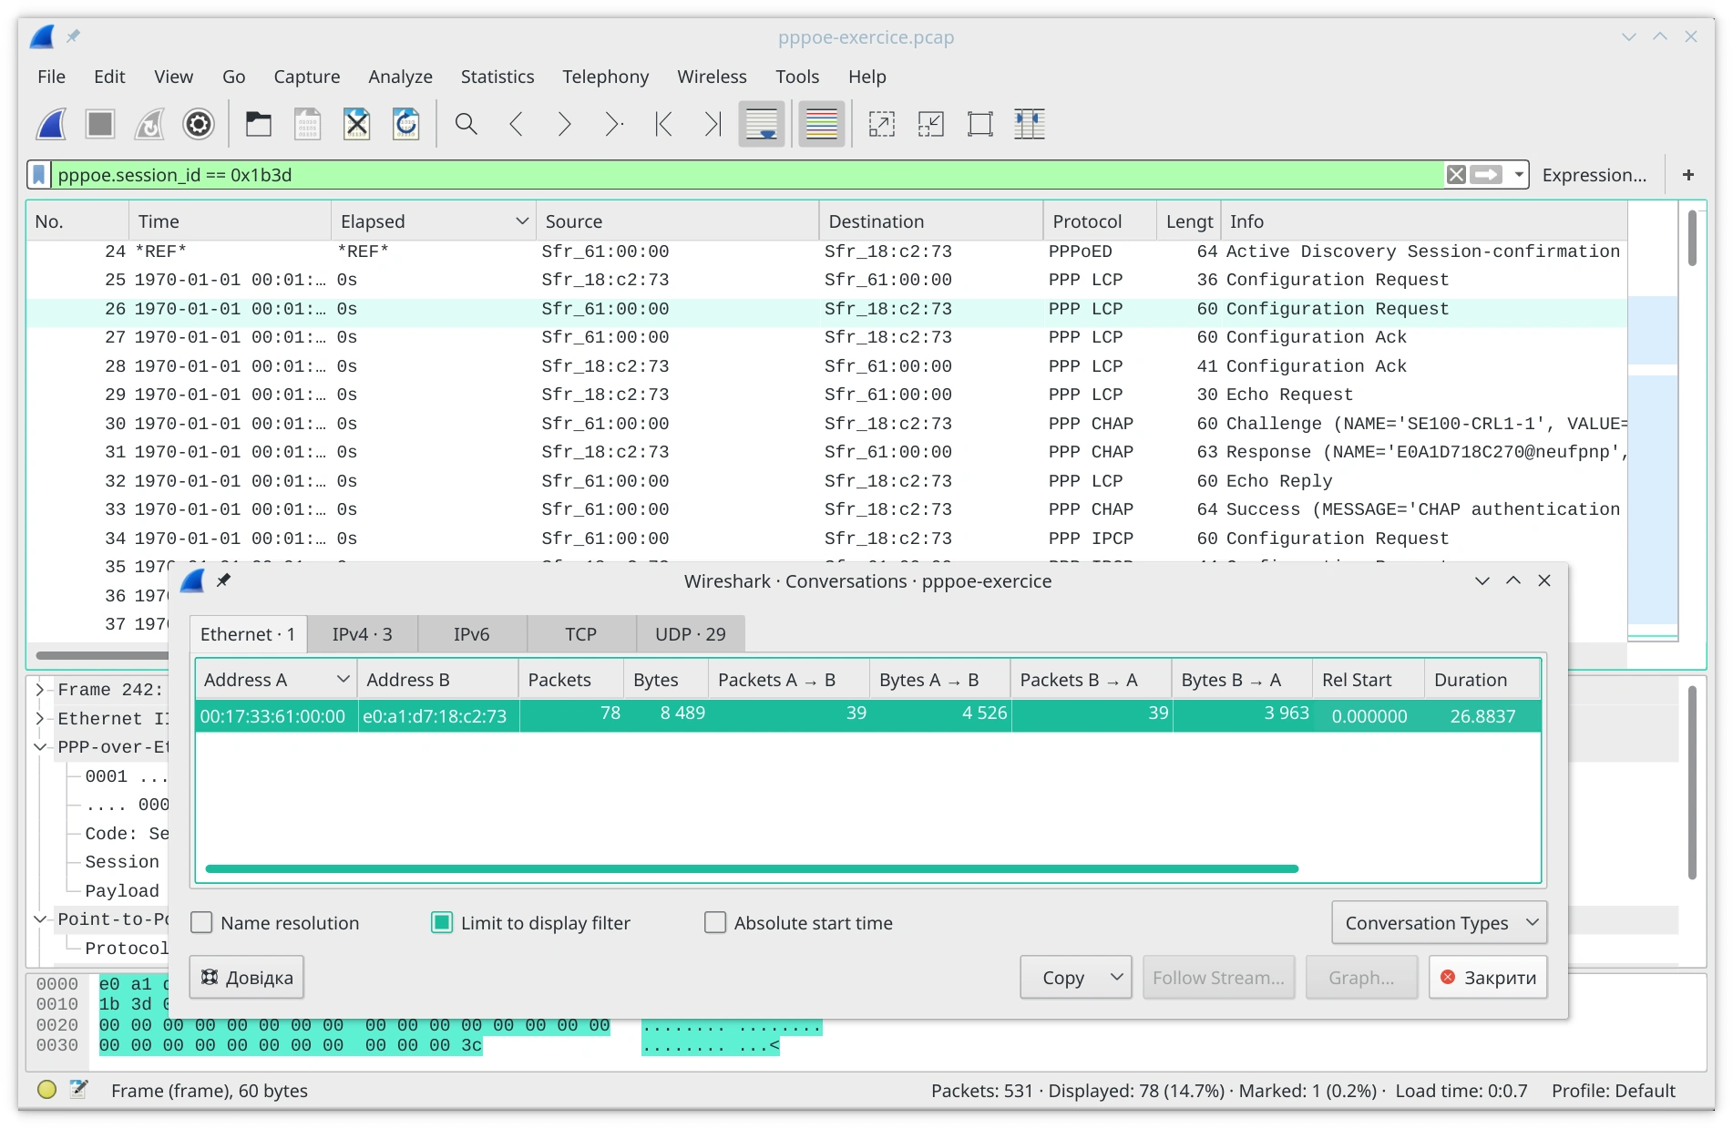Click the go to first packet icon
The image size is (1733, 1129).
(x=663, y=124)
